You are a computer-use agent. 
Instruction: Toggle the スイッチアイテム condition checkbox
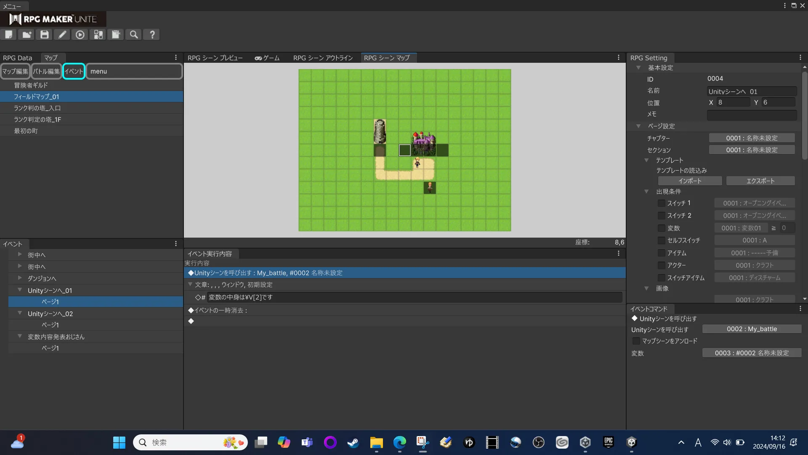(662, 278)
